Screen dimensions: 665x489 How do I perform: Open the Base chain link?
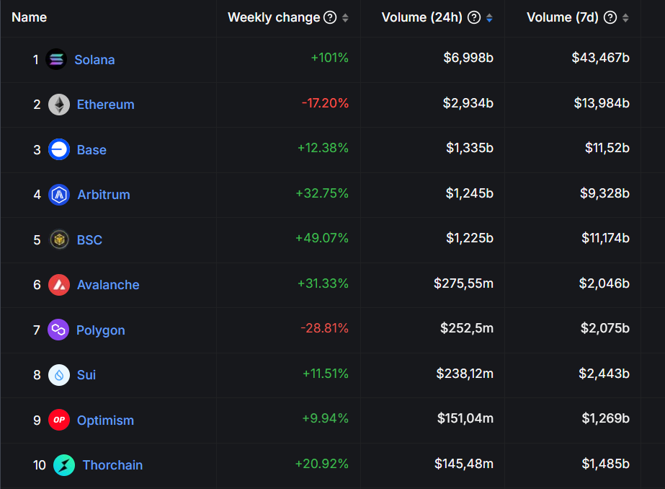pyautogui.click(x=92, y=150)
